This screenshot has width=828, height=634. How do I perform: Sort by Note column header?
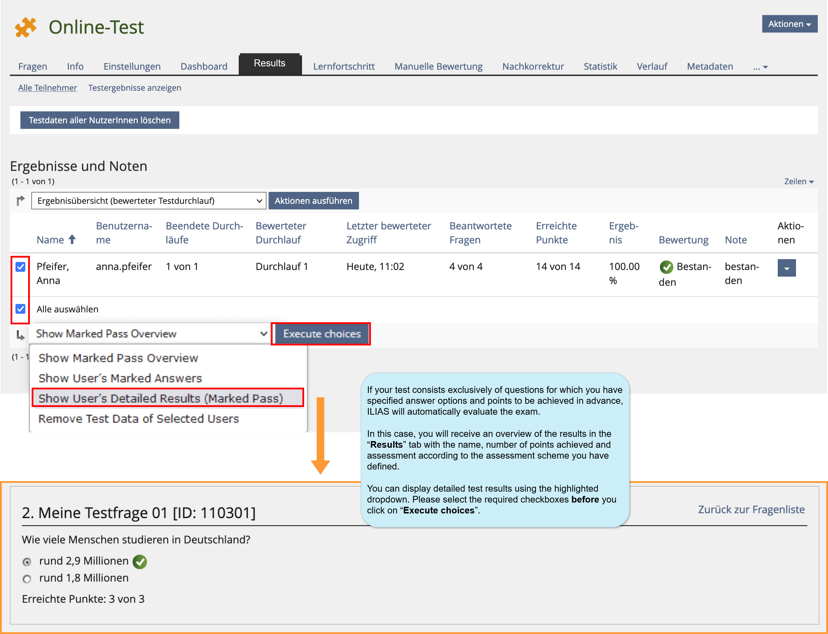(x=736, y=240)
